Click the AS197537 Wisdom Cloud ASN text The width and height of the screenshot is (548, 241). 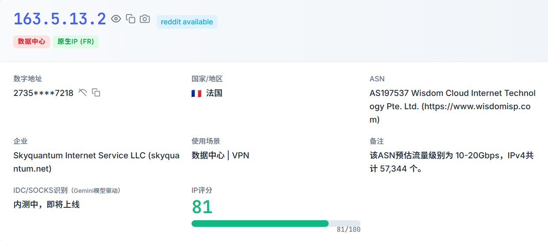coord(452,106)
